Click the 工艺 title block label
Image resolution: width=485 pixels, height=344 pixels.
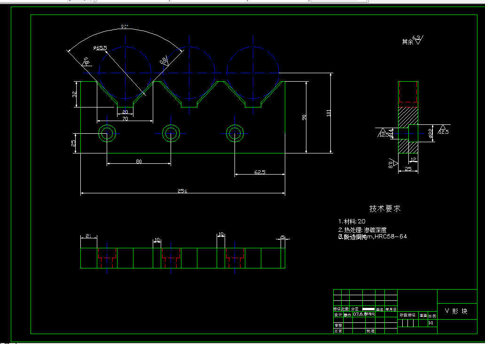point(338,331)
